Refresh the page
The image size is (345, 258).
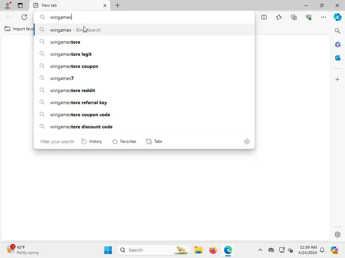(x=24, y=17)
